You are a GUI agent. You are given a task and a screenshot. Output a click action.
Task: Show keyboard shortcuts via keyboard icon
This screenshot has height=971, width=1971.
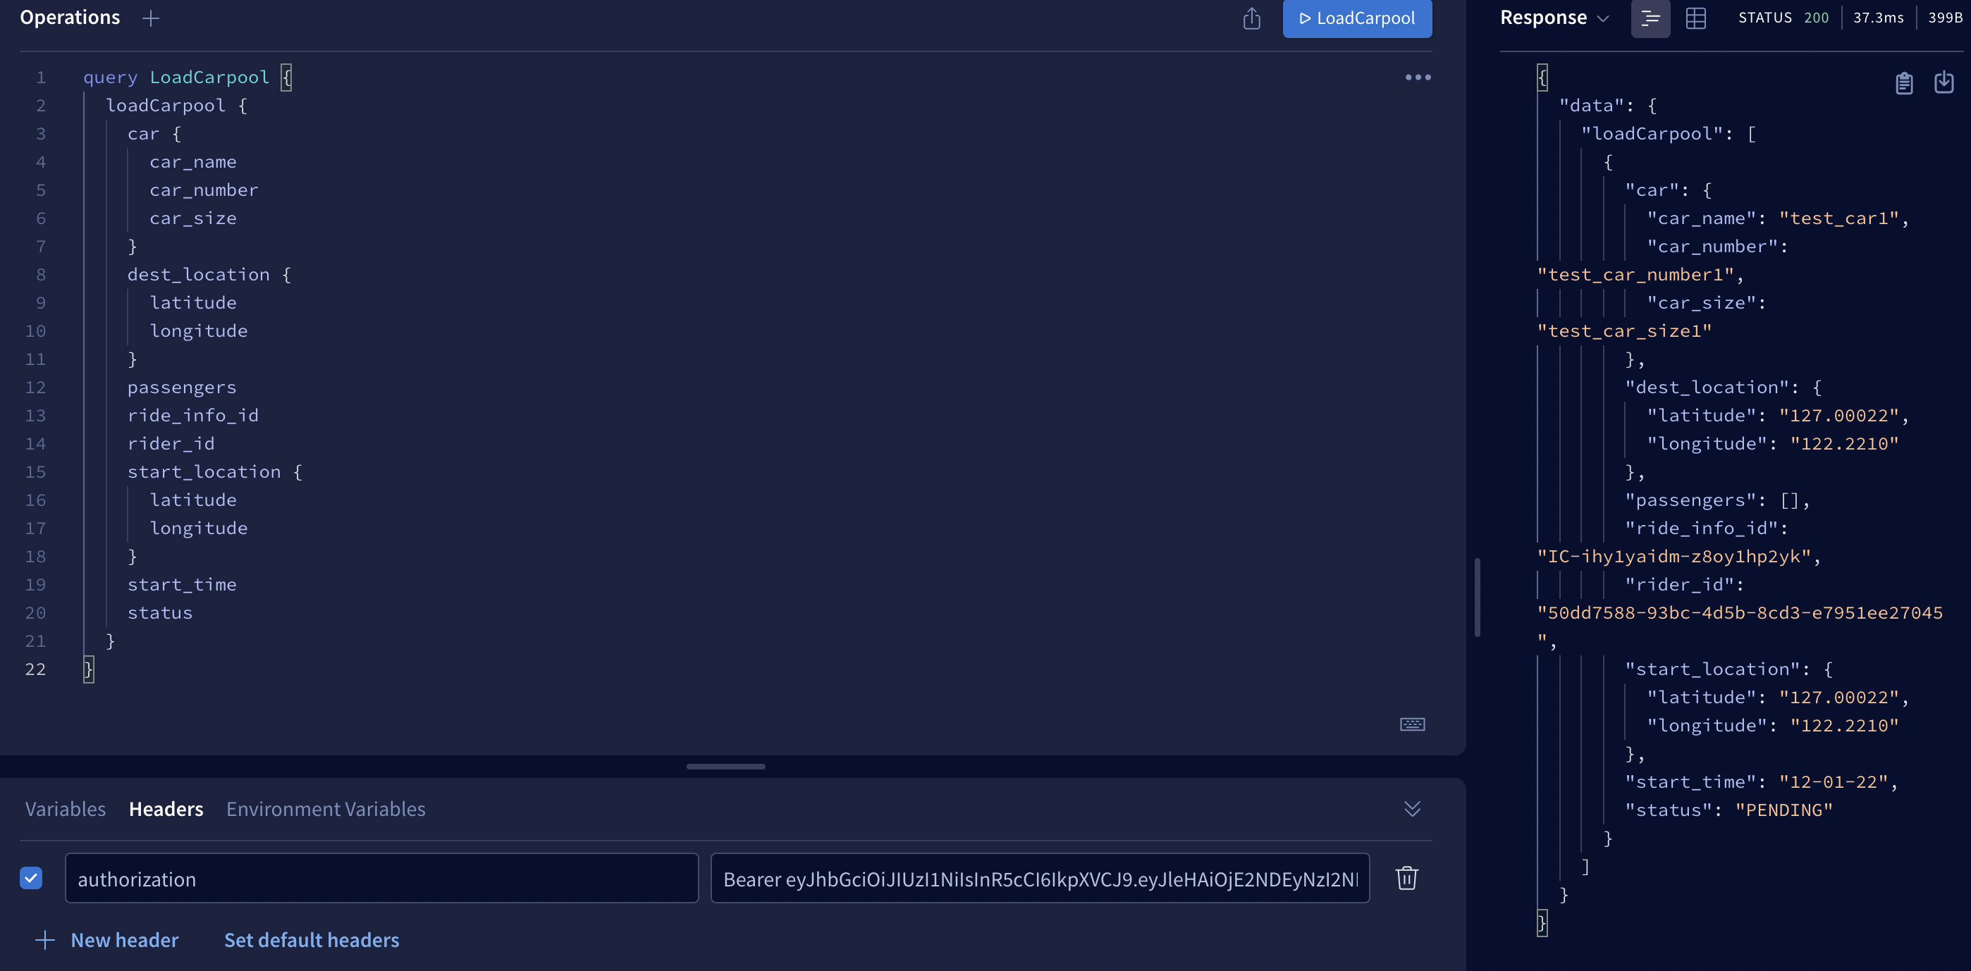[1412, 724]
